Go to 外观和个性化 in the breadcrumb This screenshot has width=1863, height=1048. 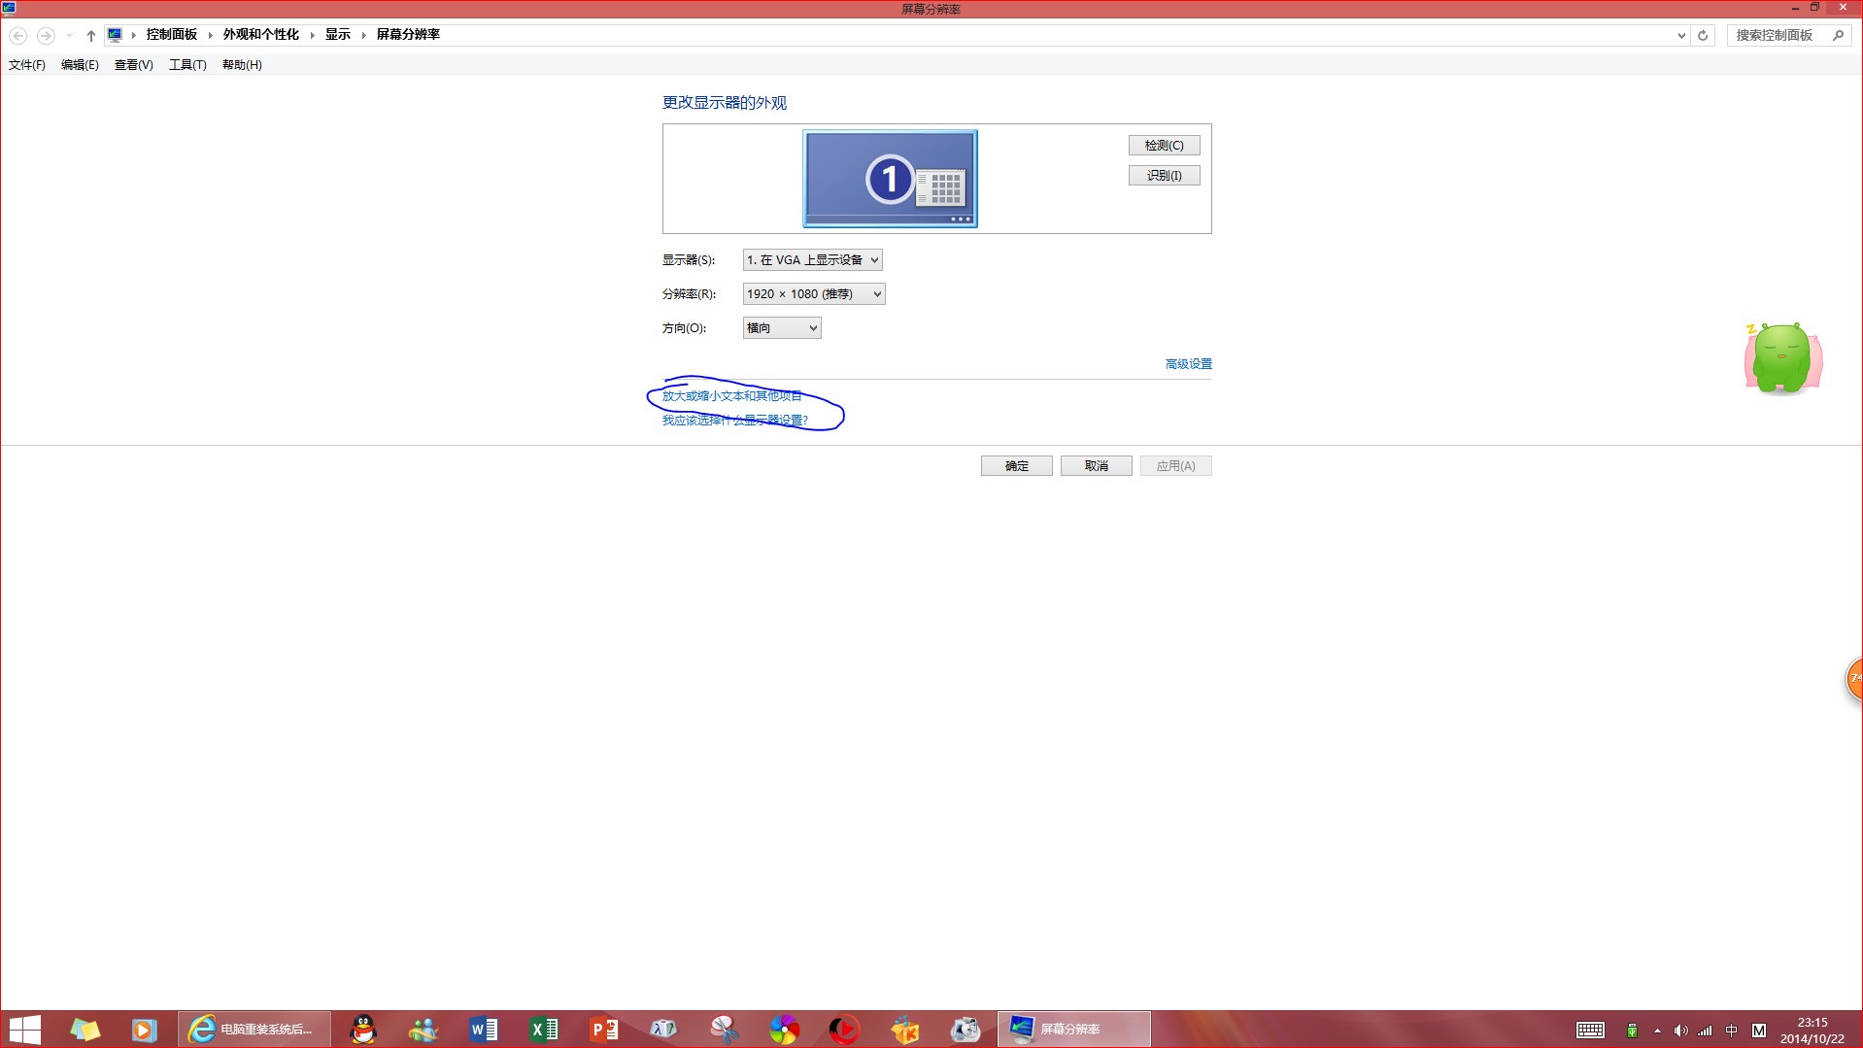[261, 35]
